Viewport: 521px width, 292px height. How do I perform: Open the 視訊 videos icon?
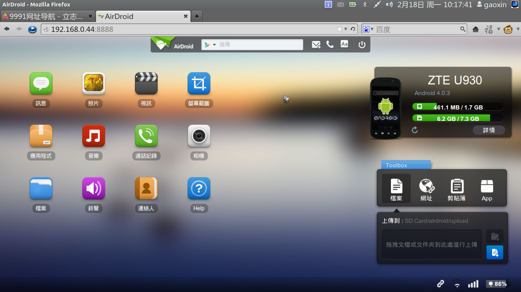[x=146, y=83]
